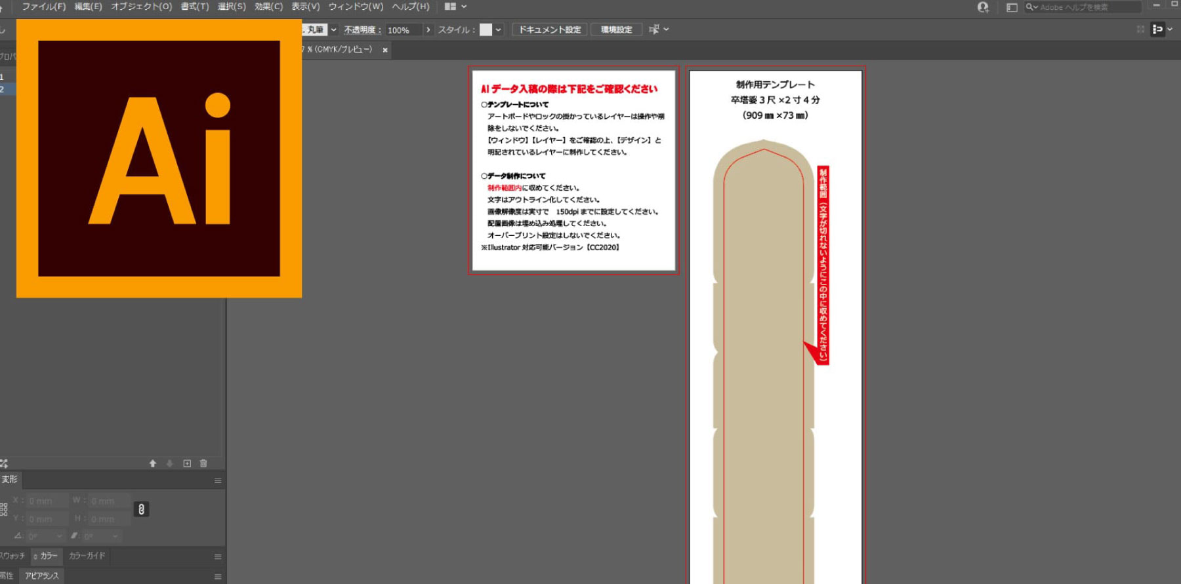Click the align to selection icon
The image size is (1181, 584).
click(x=654, y=29)
